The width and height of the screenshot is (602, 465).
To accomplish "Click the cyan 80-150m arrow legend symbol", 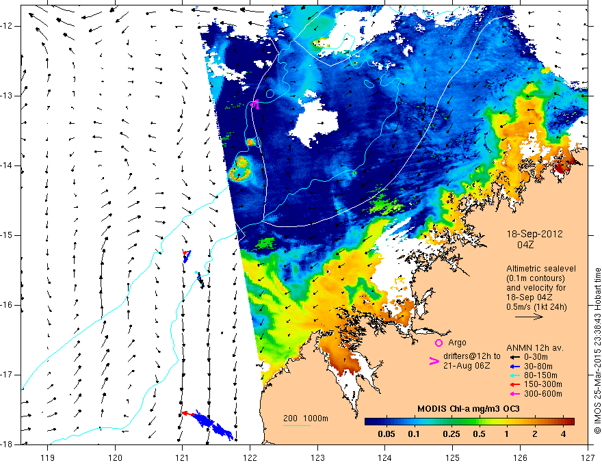I will tap(515, 375).
